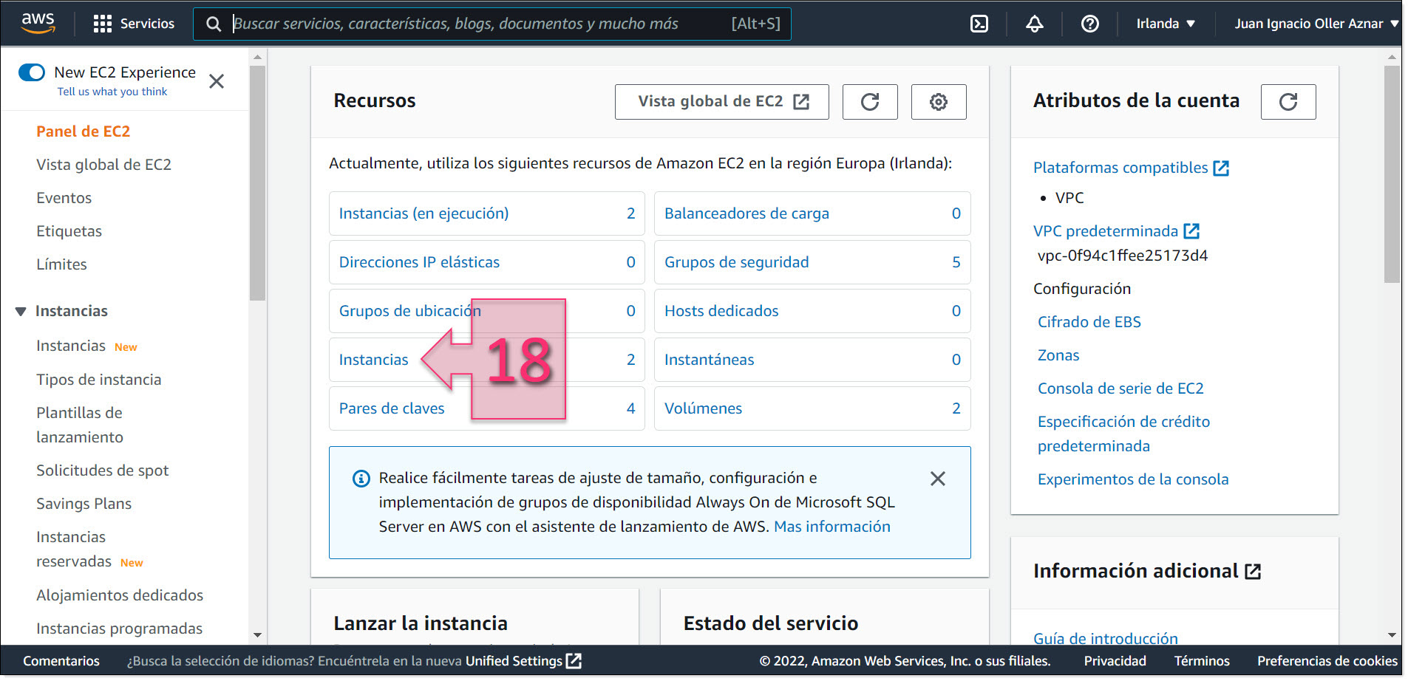This screenshot has height=681, width=1408.
Task: Open the Servicios menu
Action: (134, 23)
